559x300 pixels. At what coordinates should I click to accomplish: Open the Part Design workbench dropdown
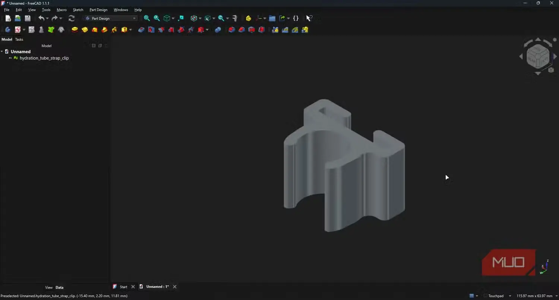click(x=111, y=18)
